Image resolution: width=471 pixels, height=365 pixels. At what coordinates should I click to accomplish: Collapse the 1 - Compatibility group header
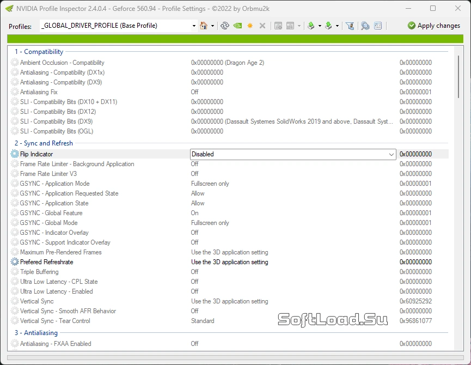[x=39, y=52]
